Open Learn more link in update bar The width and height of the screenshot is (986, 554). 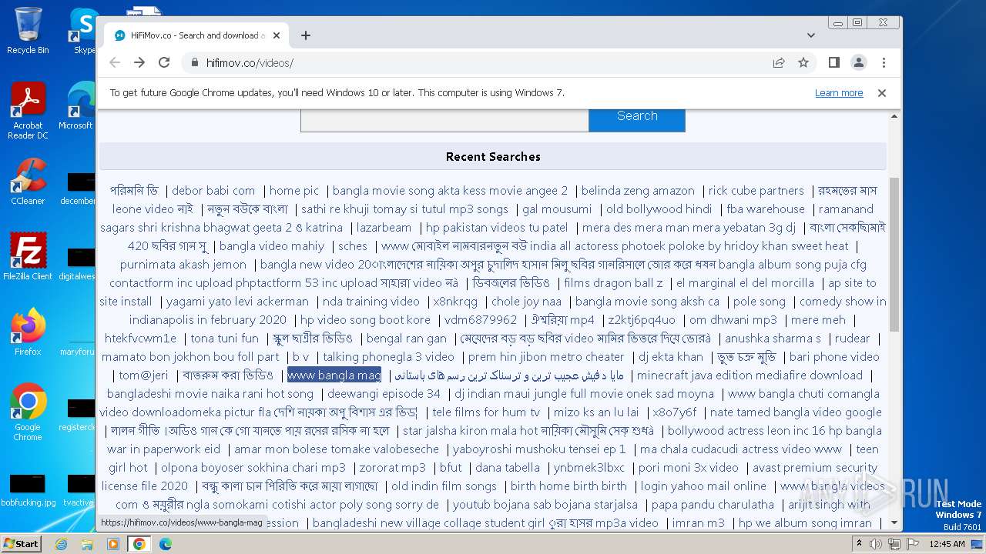point(839,93)
